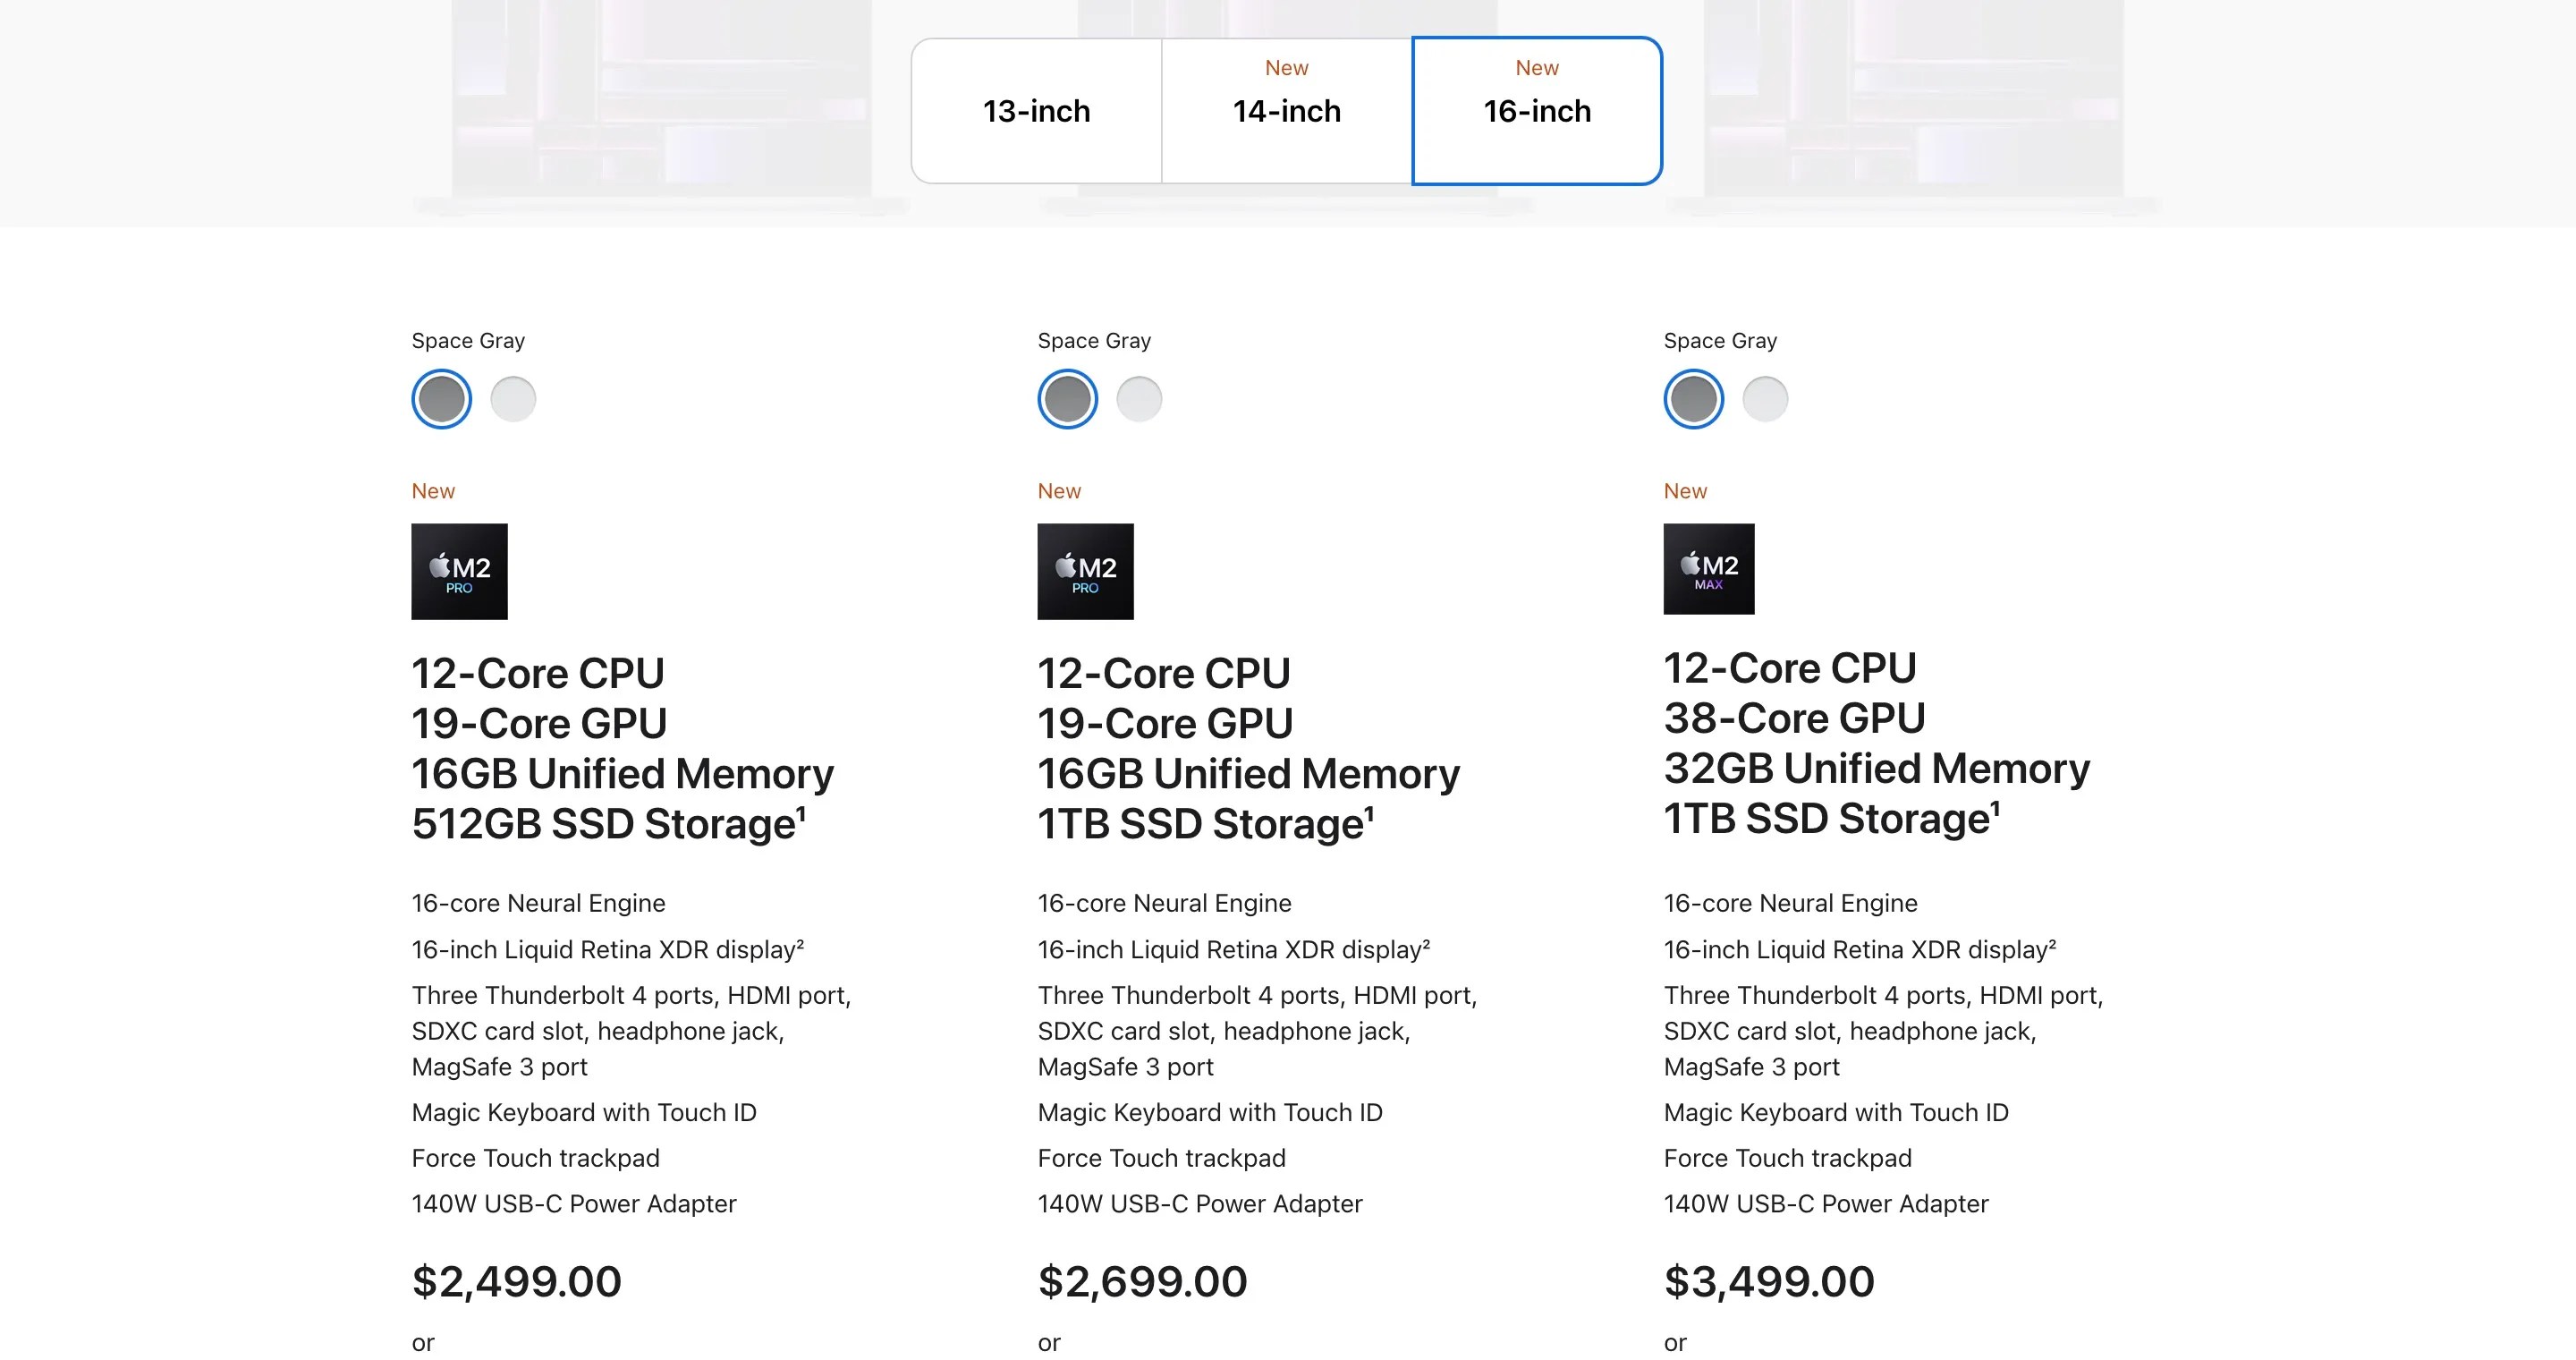Click the $2,699.00 price
The height and width of the screenshot is (1360, 2576).
1142,1281
